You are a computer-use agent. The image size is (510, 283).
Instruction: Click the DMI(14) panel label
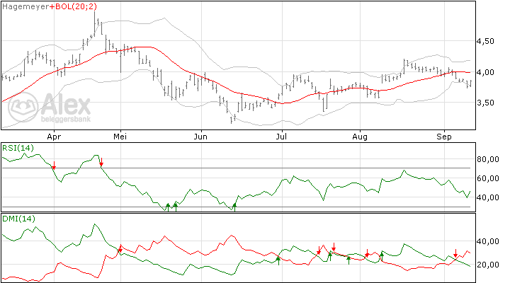tap(18, 219)
